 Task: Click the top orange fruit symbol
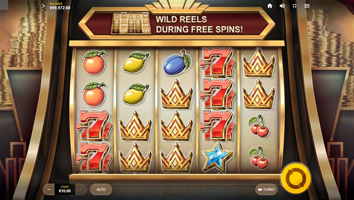(x=94, y=62)
